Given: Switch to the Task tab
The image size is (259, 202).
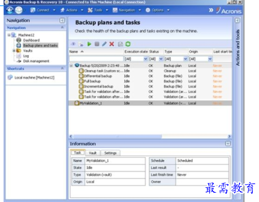Looking at the screenshot, I should coord(77,152).
